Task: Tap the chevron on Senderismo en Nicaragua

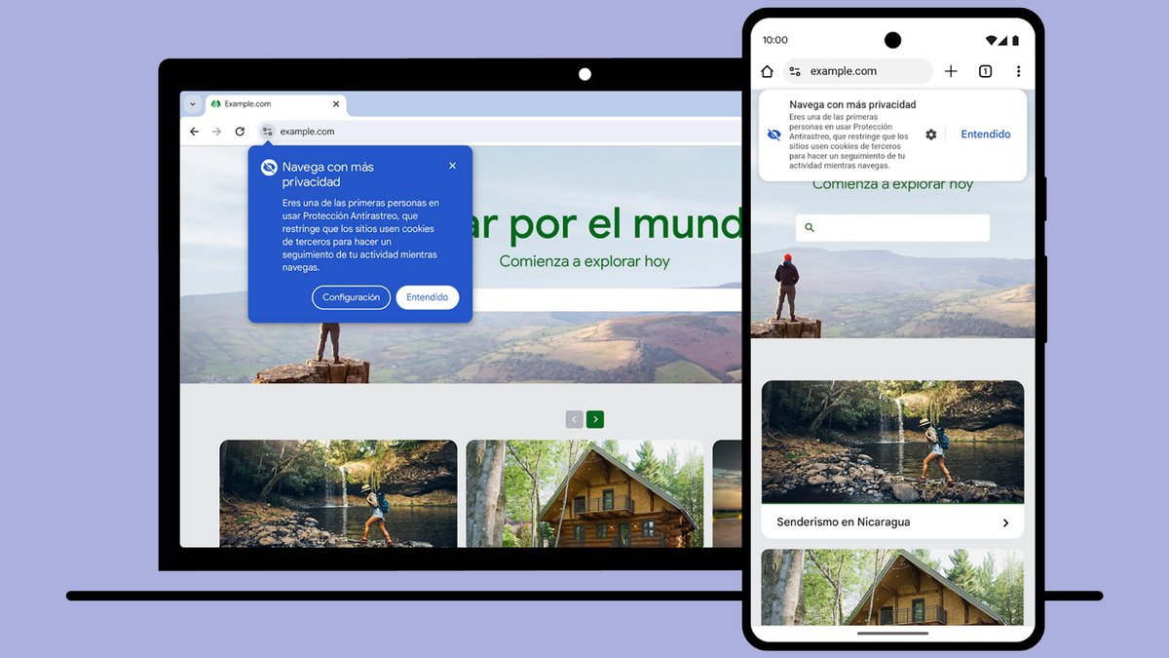Action: click(x=1006, y=523)
